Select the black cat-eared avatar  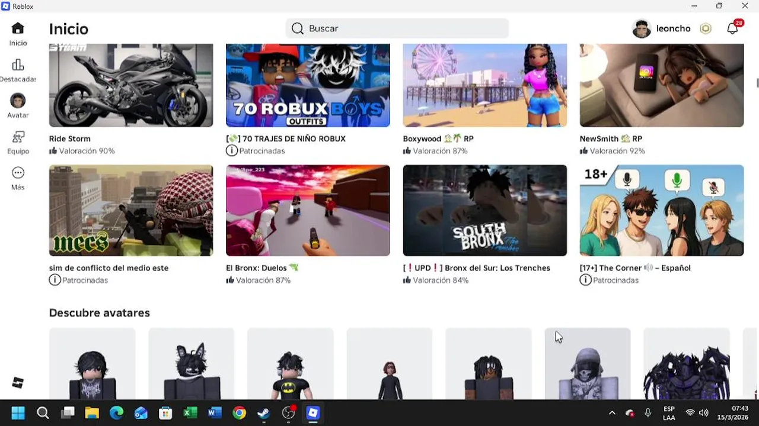point(192,364)
